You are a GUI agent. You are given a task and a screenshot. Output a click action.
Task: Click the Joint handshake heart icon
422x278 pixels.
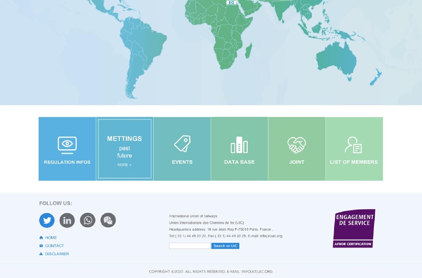click(297, 145)
